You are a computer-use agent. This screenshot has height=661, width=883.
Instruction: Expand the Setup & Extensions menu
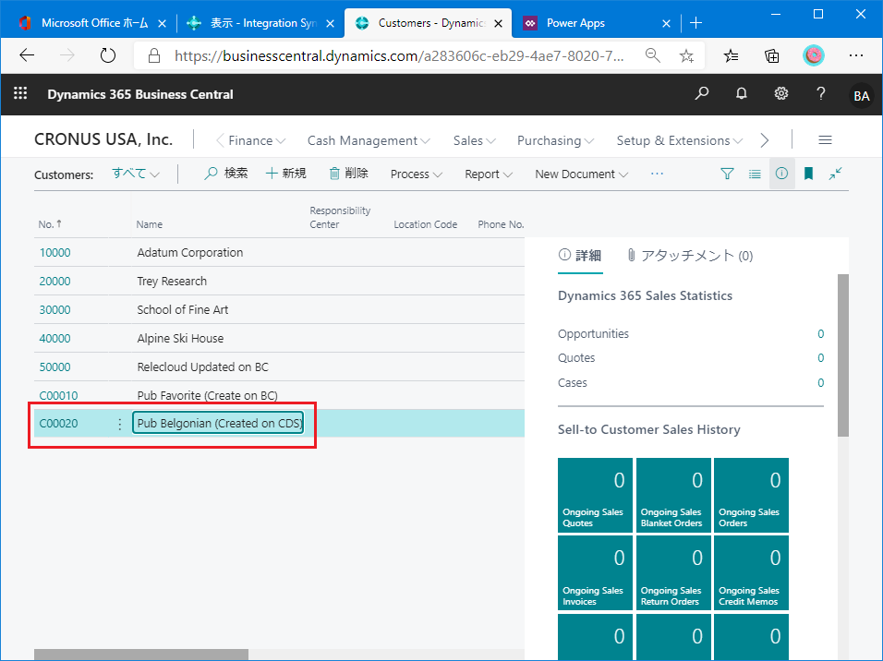(679, 140)
